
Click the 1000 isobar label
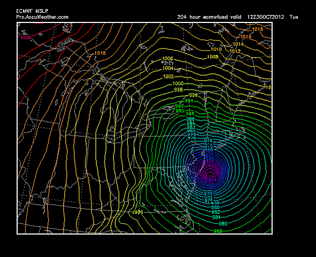tap(178, 83)
